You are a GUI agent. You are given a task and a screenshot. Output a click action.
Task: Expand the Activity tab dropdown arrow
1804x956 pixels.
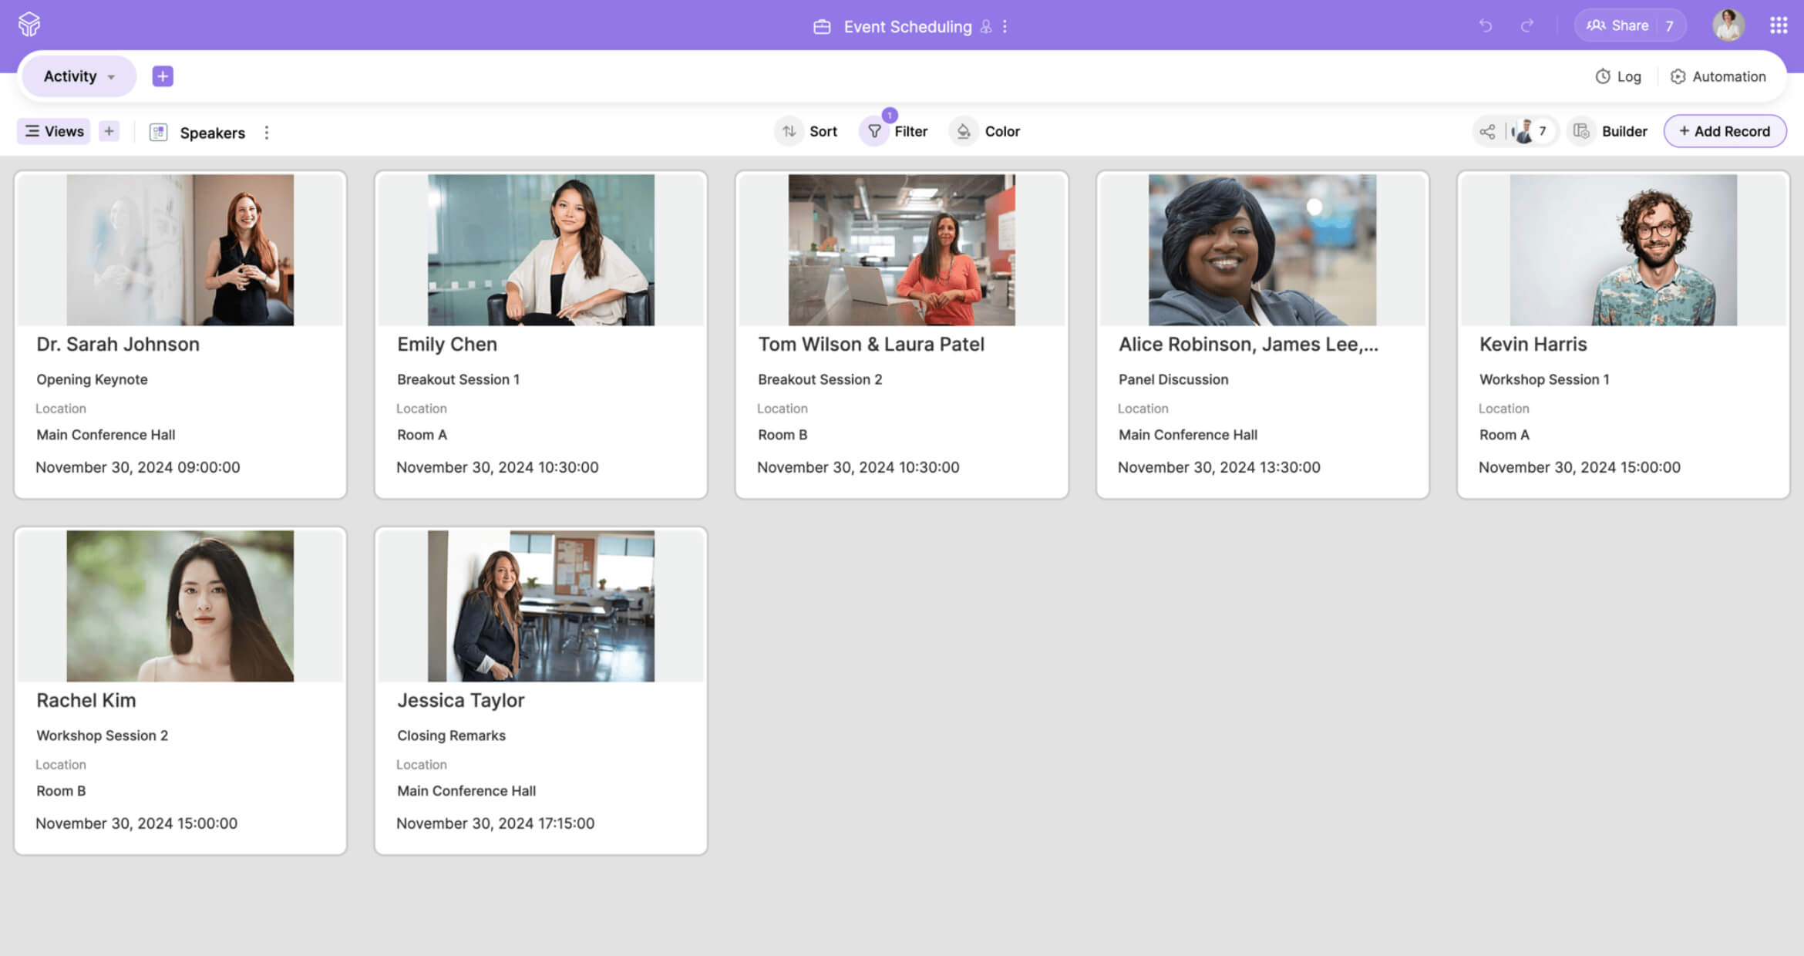111,77
